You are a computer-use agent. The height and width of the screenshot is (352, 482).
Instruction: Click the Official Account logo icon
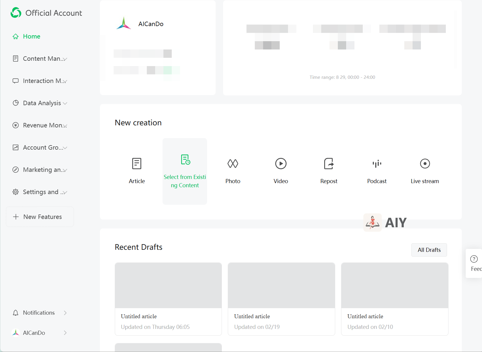click(x=16, y=13)
